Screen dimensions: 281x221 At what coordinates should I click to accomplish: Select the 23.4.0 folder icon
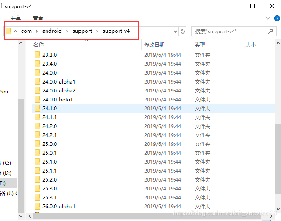pos(37,64)
